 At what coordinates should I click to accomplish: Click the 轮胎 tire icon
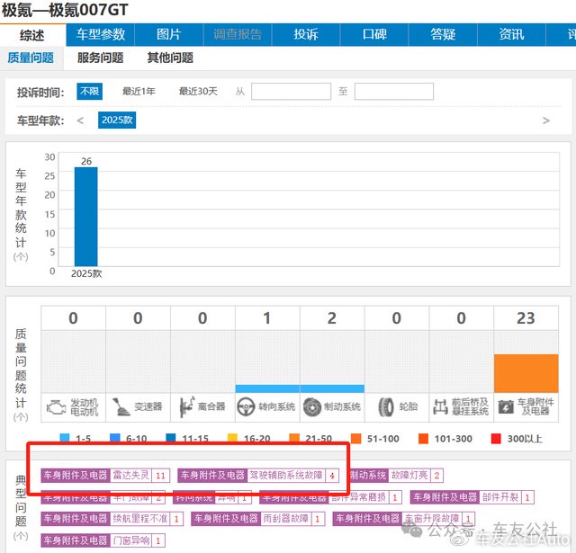tap(386, 407)
